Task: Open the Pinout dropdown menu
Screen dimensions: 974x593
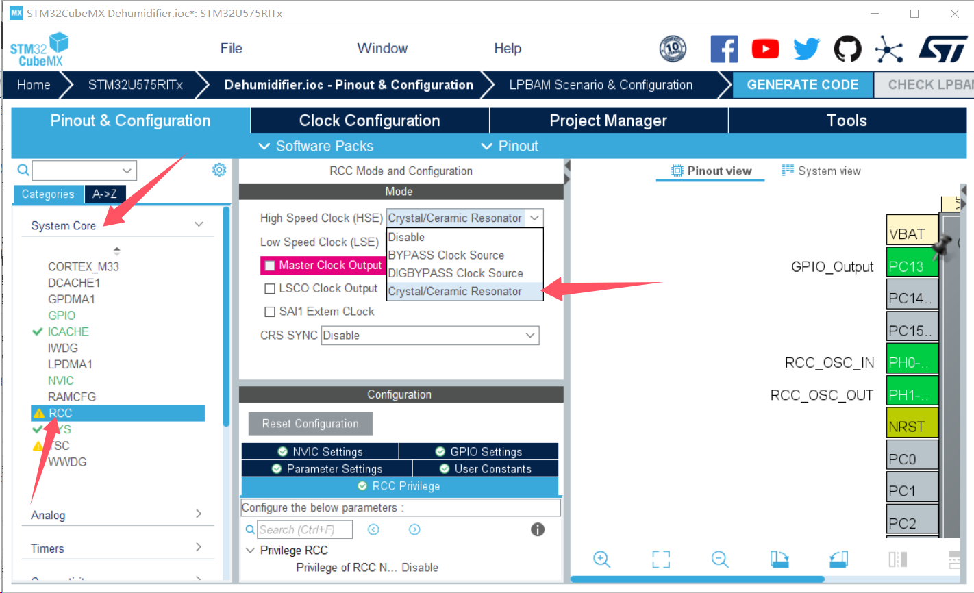Action: tap(510, 146)
